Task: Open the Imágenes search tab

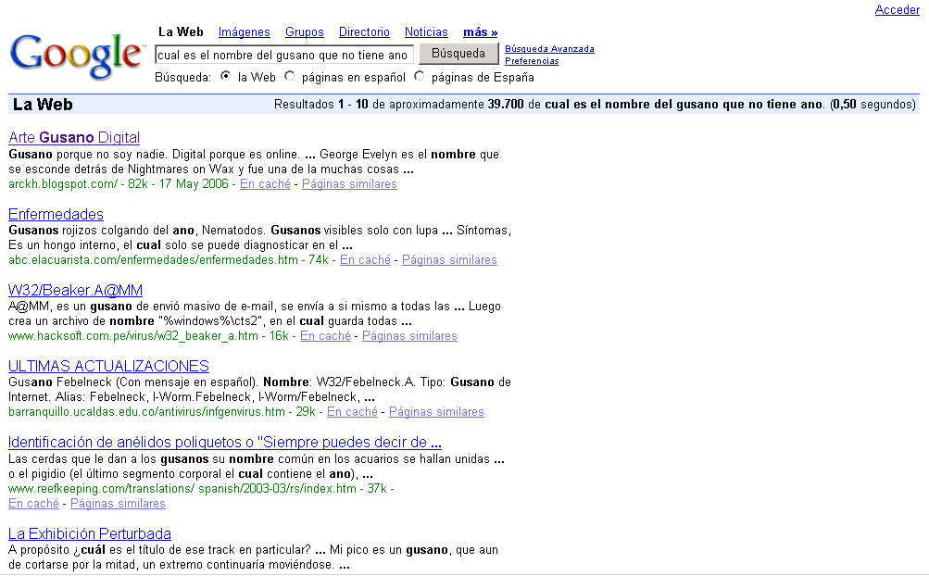Action: 245,32
